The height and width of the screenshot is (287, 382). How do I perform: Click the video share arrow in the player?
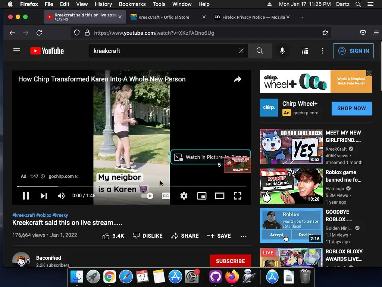tap(238, 79)
